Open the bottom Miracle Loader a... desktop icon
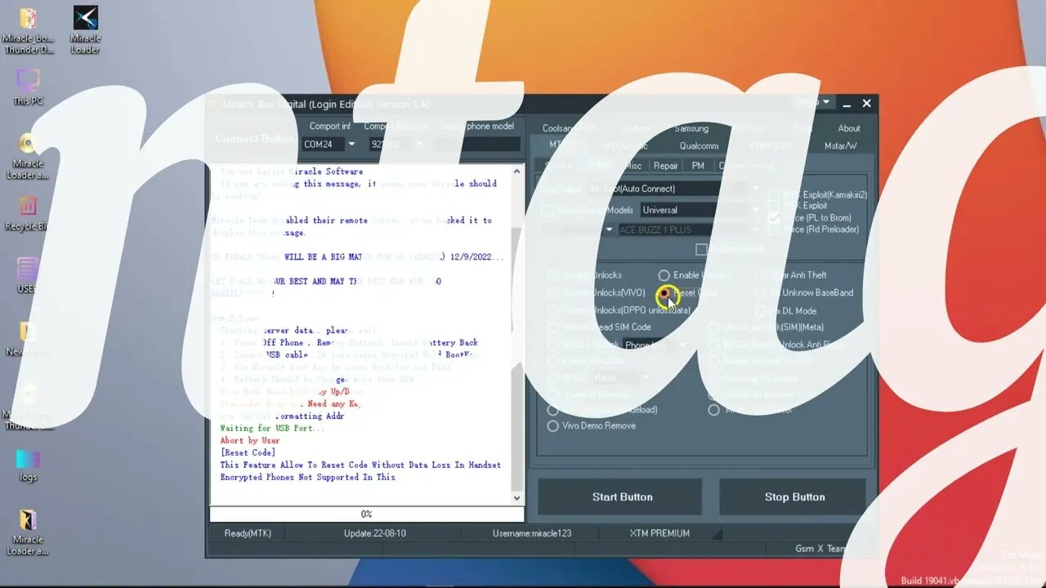Viewport: 1046px width, 588px height. click(28, 531)
